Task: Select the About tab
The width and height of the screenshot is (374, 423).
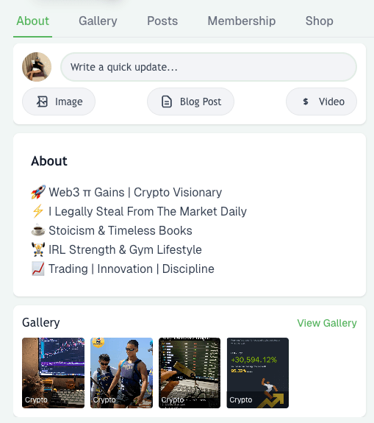Action: 32,21
